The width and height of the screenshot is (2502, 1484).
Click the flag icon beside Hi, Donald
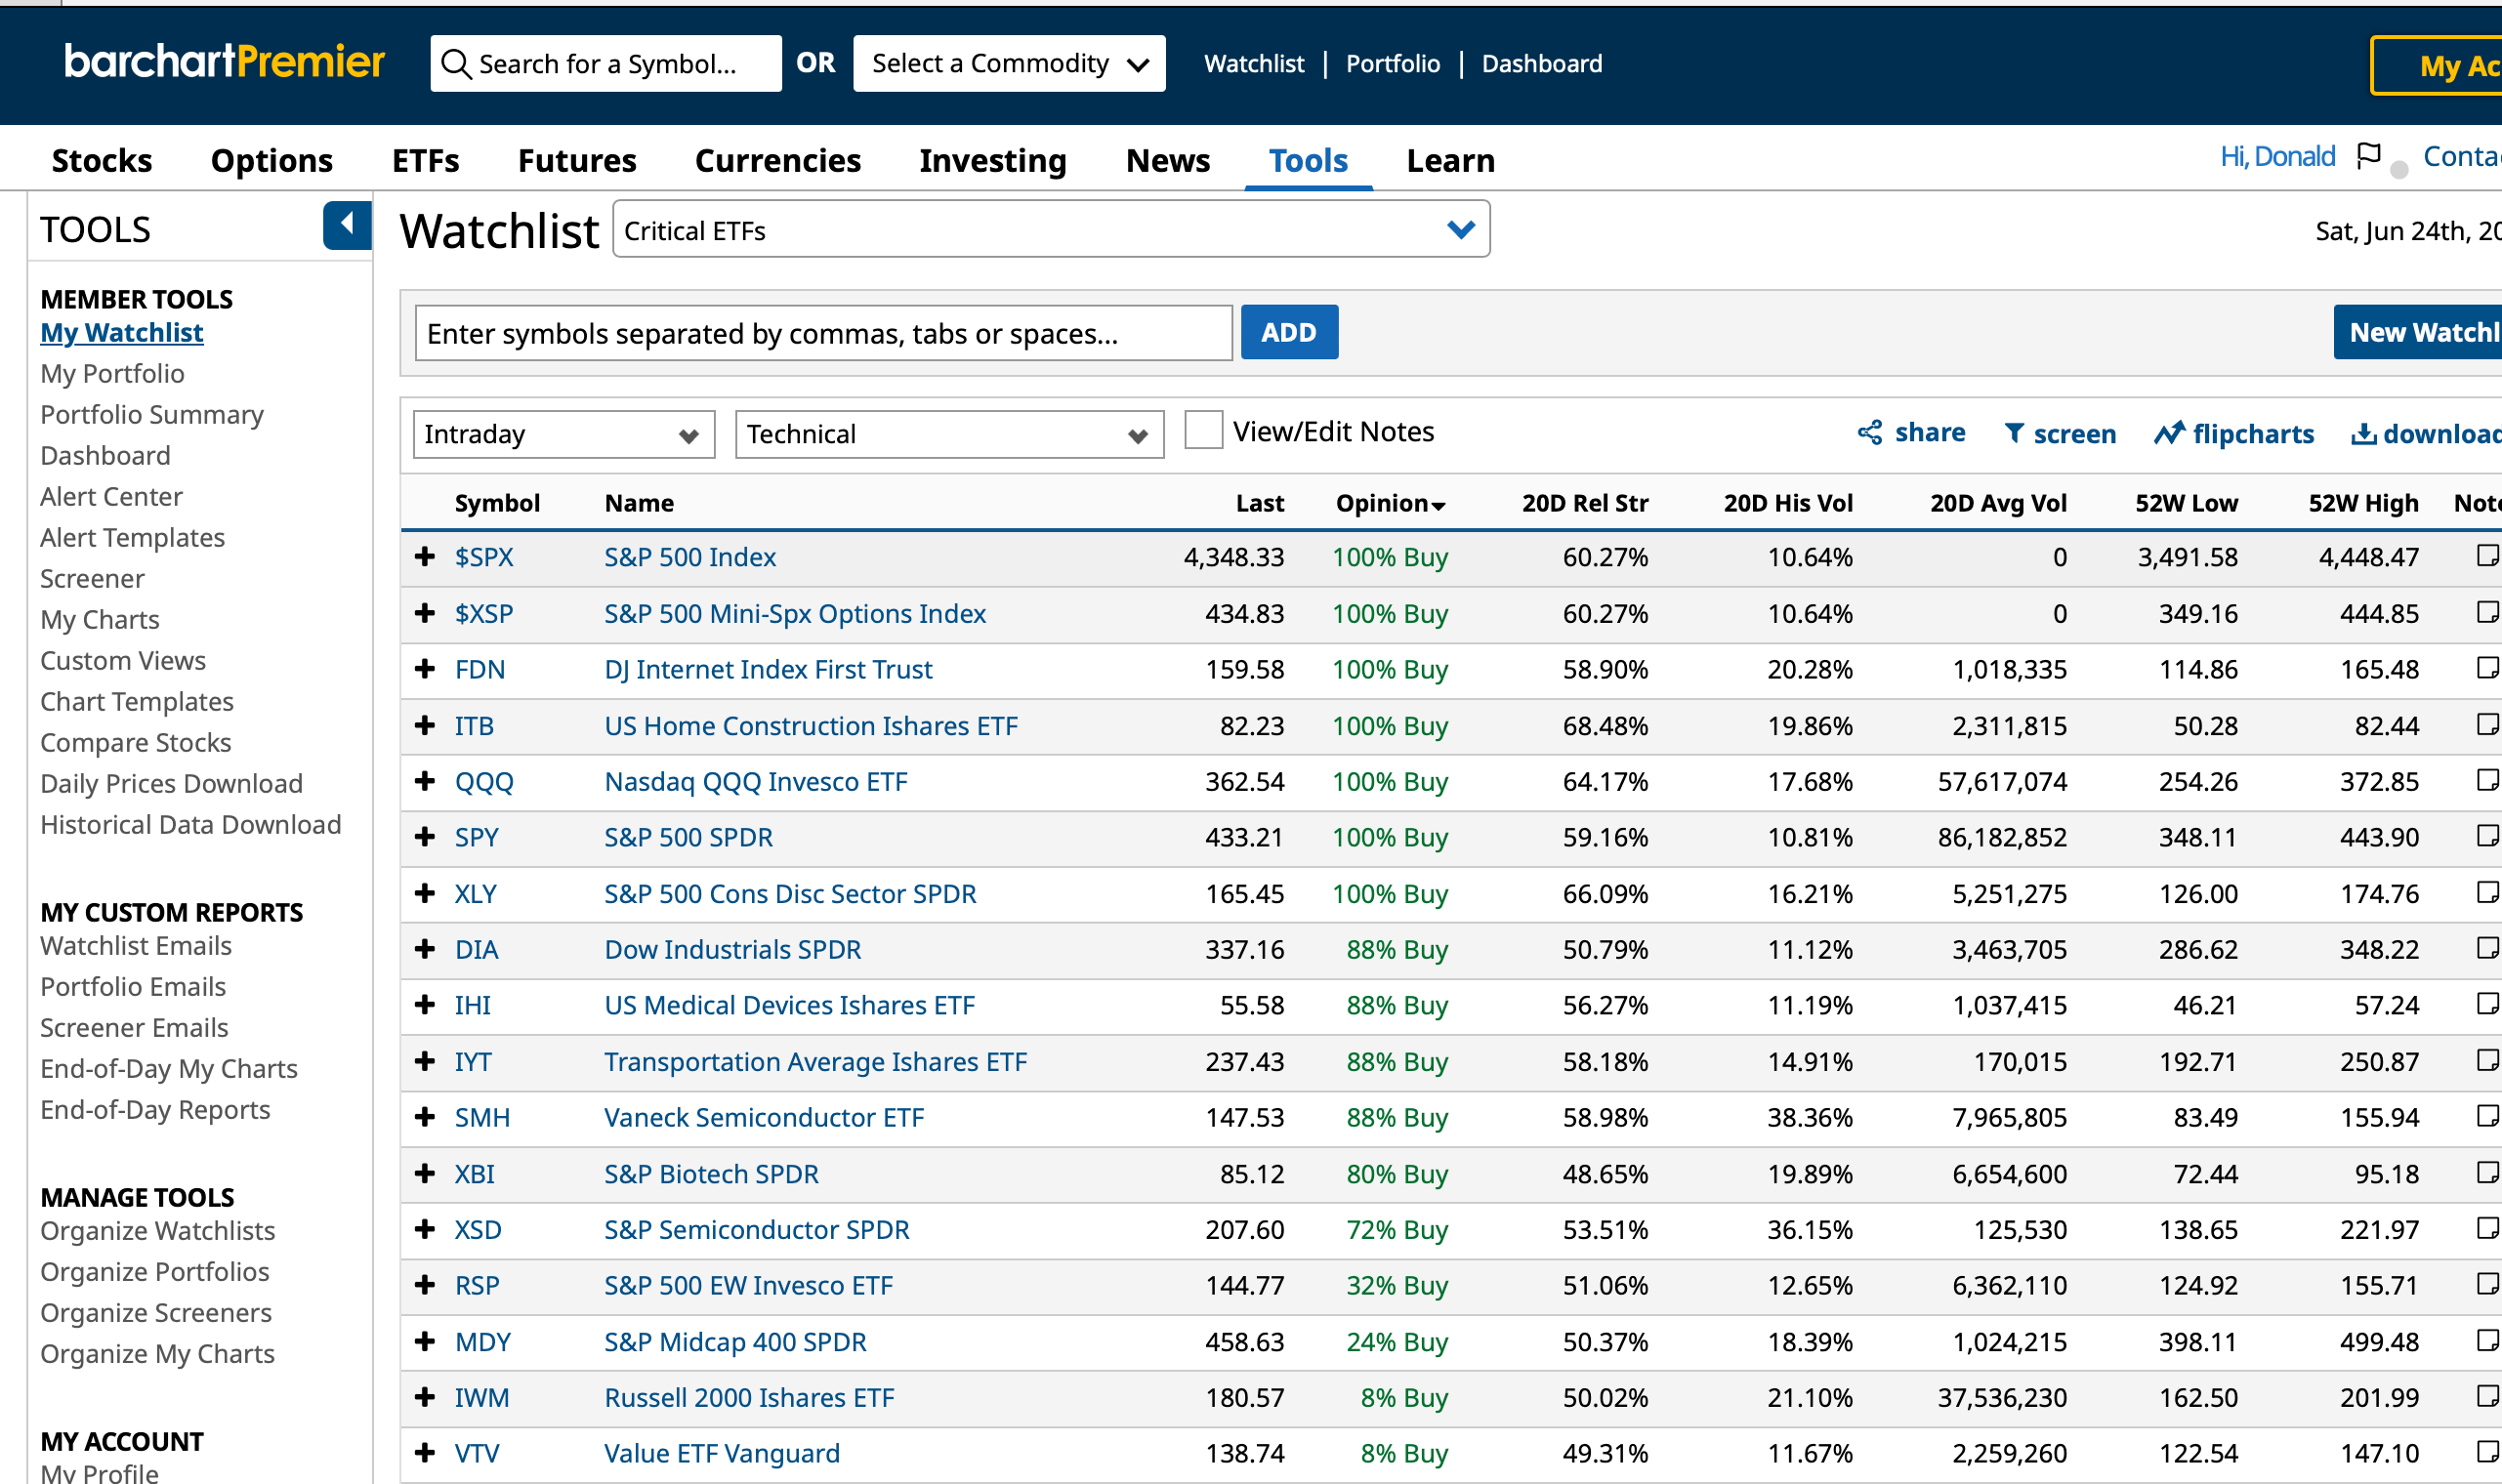click(x=2367, y=156)
